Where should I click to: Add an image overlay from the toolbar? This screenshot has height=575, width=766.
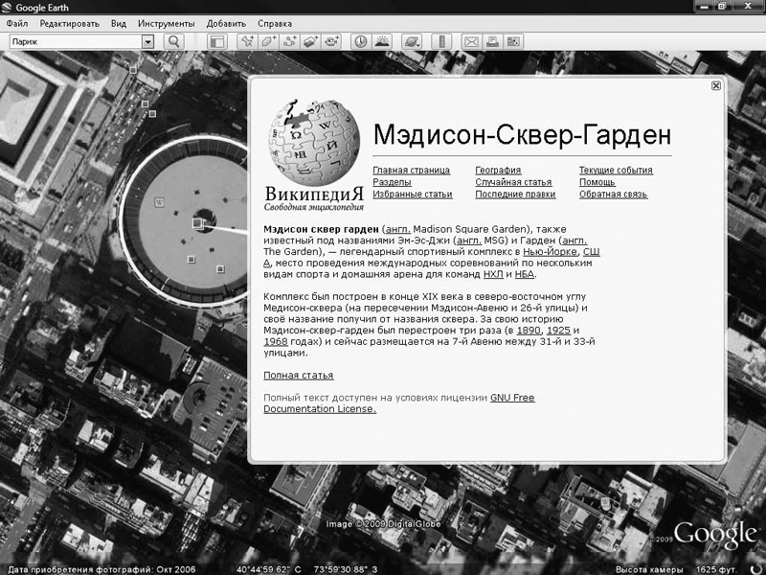[x=310, y=41]
